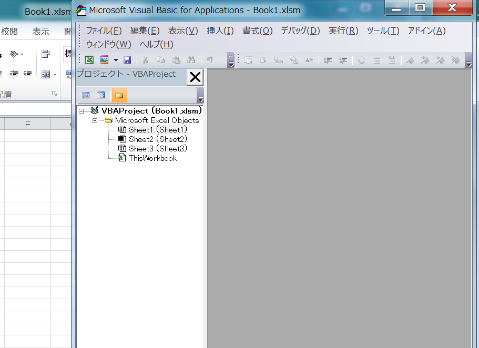
Task: Select ThisWorkbook in the project tree
Action: coord(152,158)
